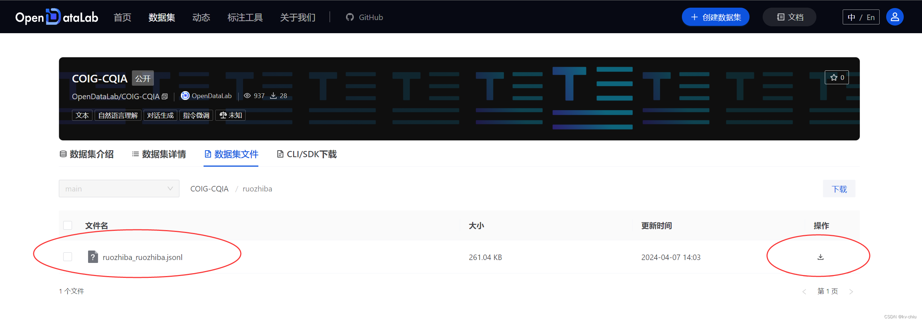The height and width of the screenshot is (322, 922).
Task: Click the OpenDataLab organization name
Action: (x=212, y=96)
